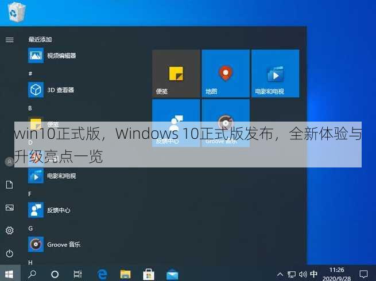
Task: Open the network status tray icon
Action: pos(292,274)
